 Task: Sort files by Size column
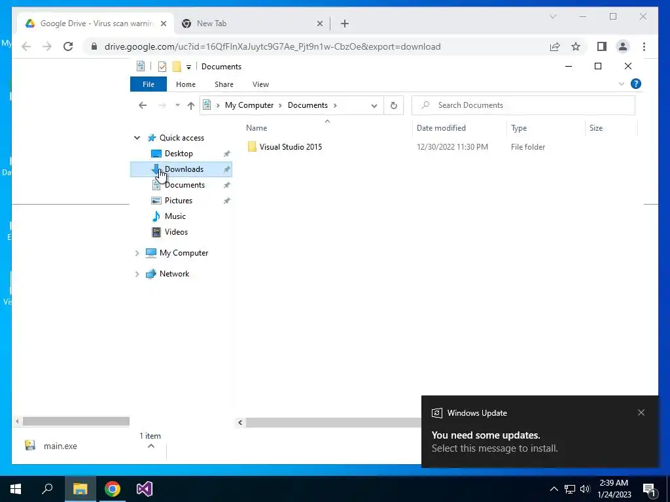pos(596,128)
